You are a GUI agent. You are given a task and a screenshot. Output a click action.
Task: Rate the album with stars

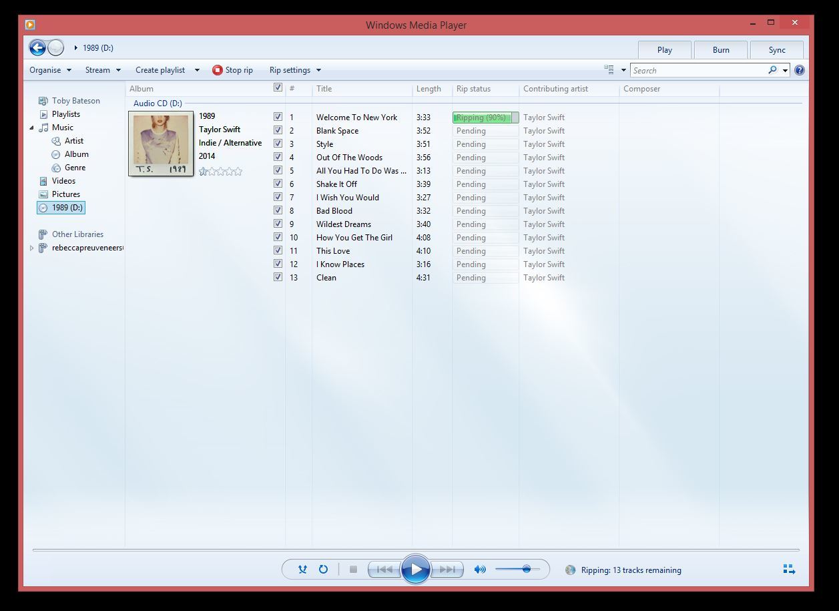click(221, 172)
